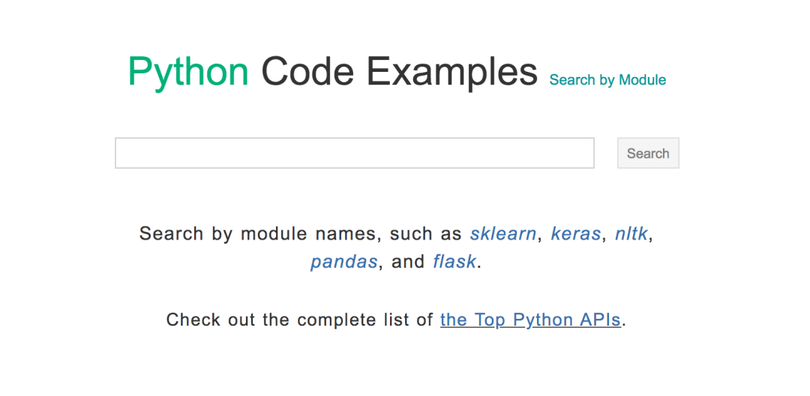
Task: Open the Top Python APIs link
Action: [529, 320]
